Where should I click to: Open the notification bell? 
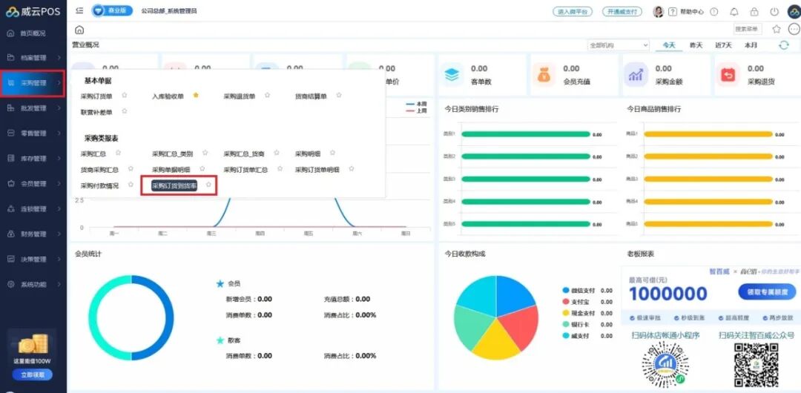pyautogui.click(x=734, y=12)
